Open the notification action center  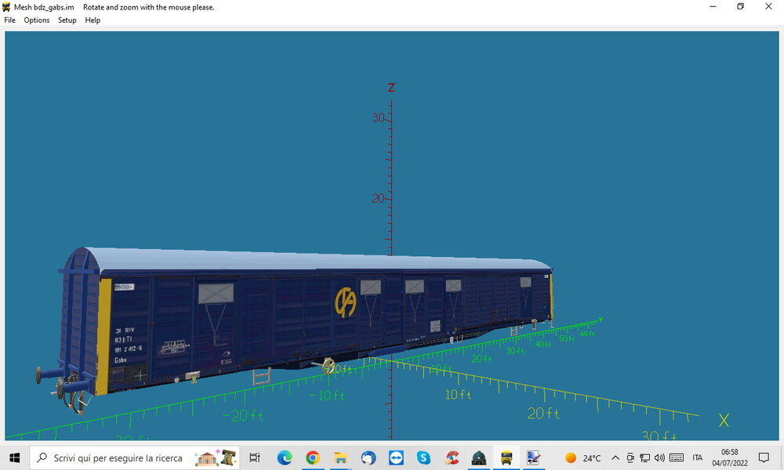coord(764,457)
